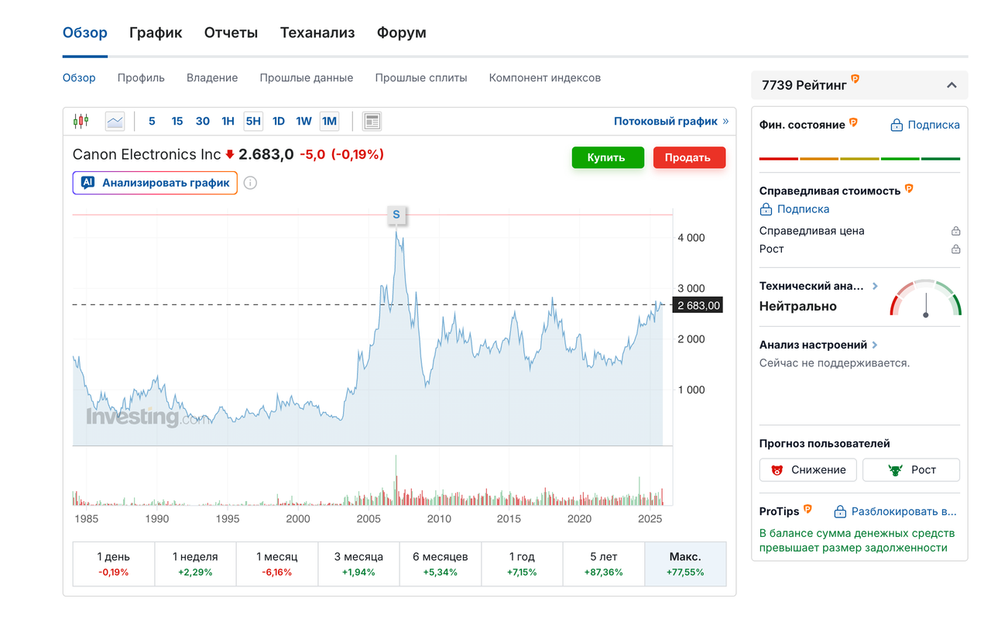Click the technical analysis gauge

coord(925,298)
